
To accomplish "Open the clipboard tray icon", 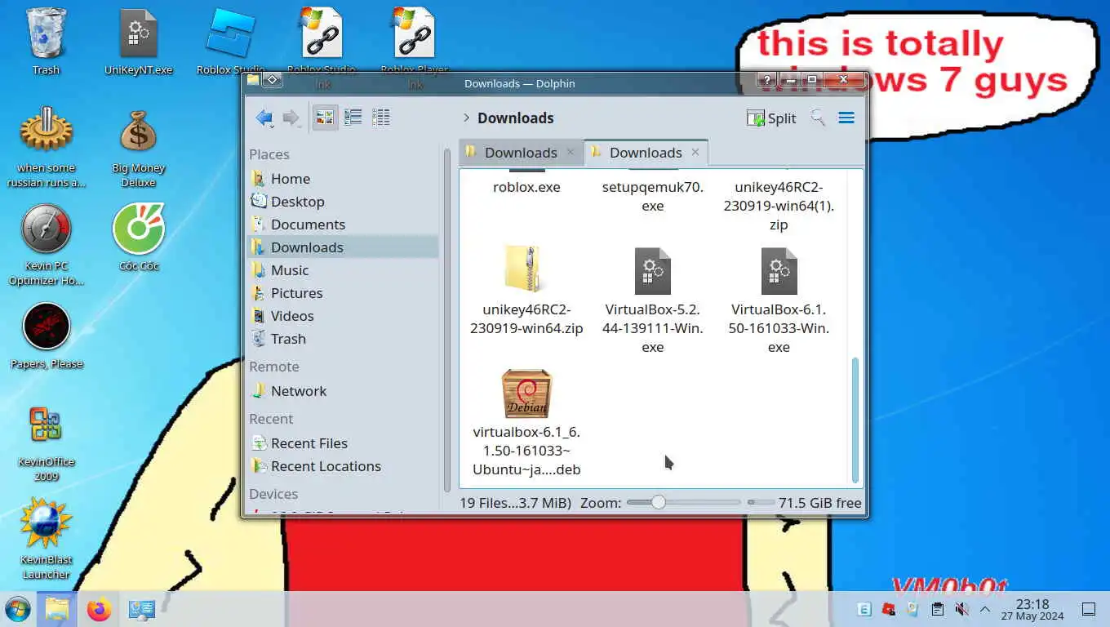I will (938, 609).
